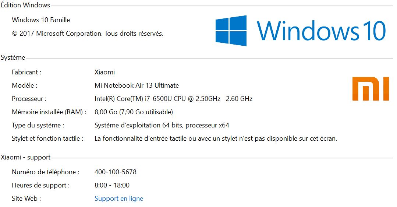Click the orange Xiaomi Mi logo
The height and width of the screenshot is (207, 397).
[371, 89]
